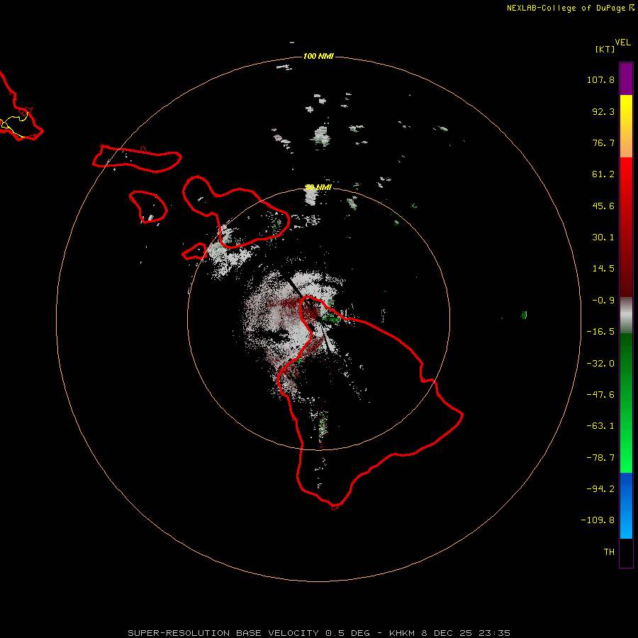Click the 100 NMI range ring label
The width and height of the screenshot is (638, 638).
(318, 56)
